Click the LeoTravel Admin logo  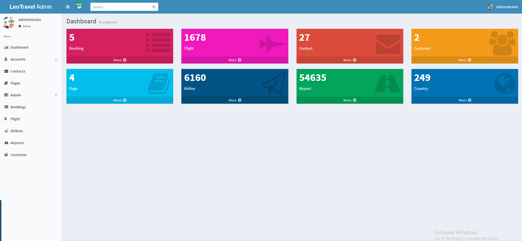pyautogui.click(x=31, y=7)
